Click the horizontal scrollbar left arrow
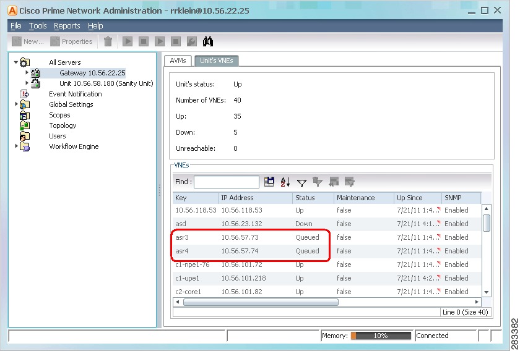Viewport: 520px width, 351px height. (178, 302)
